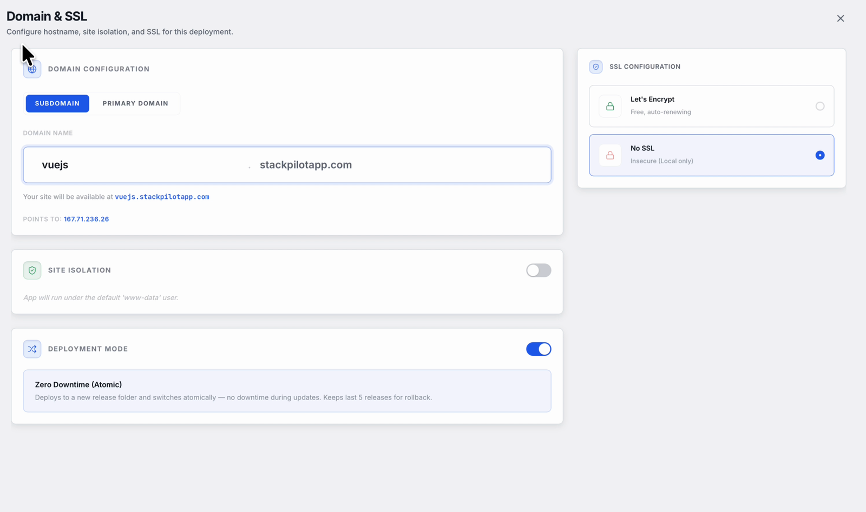Click the shield icon beside SSL Configuration
The height and width of the screenshot is (512, 866).
596,67
